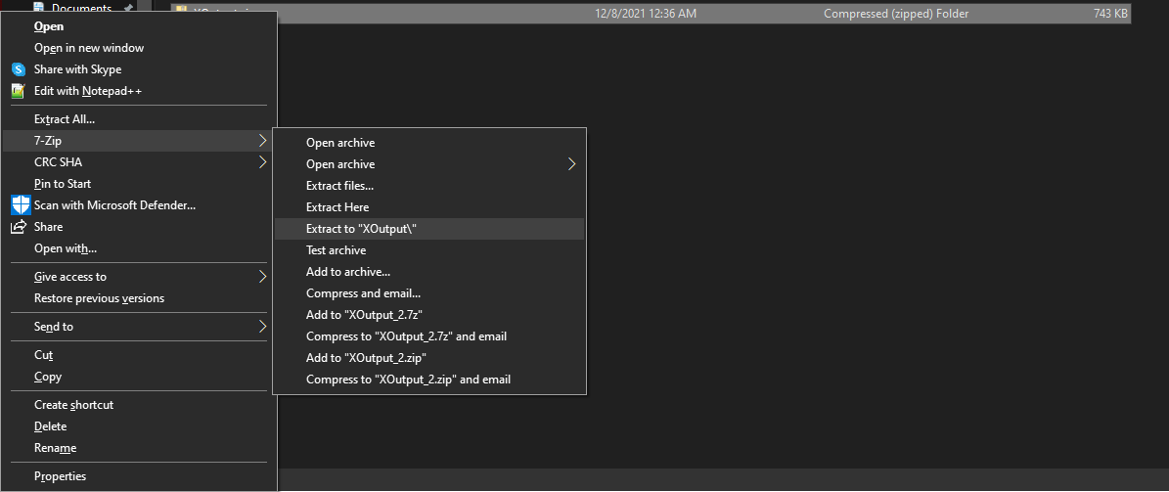This screenshot has height=492, width=1169.
Task: Expand the Send to submenu arrow
Action: click(x=262, y=327)
